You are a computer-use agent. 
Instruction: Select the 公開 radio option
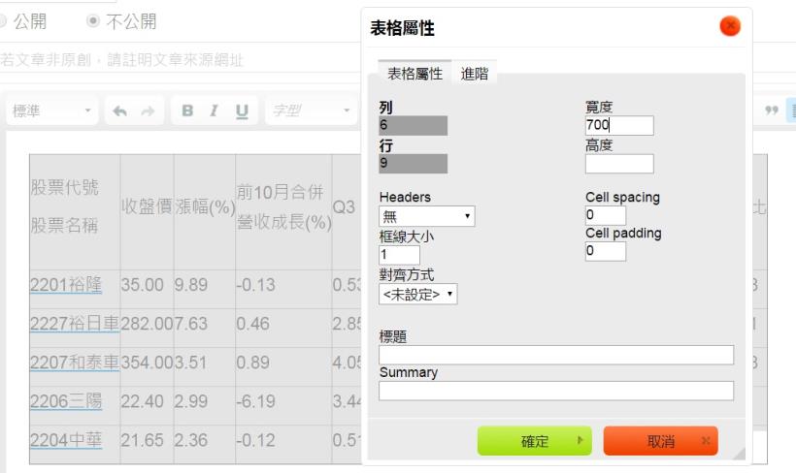(1, 20)
